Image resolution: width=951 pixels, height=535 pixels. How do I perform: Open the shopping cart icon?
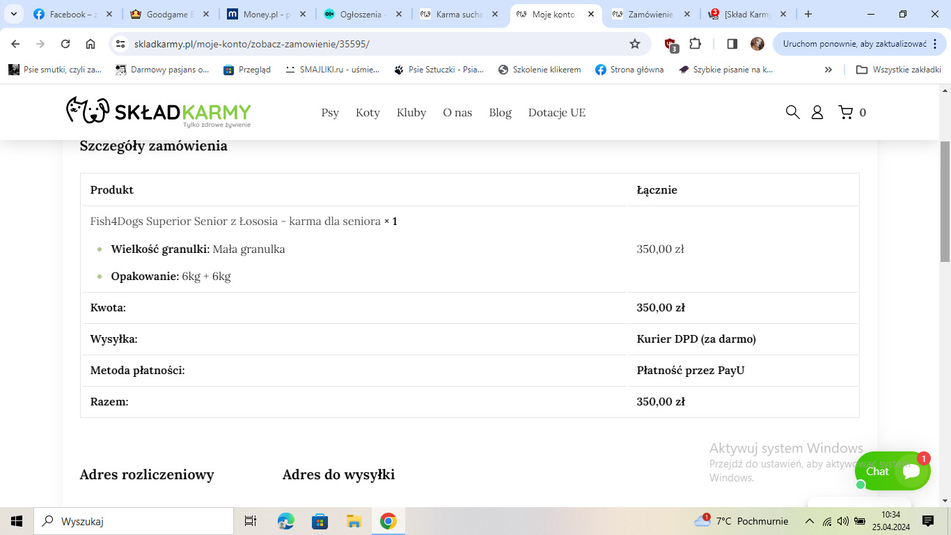pos(845,112)
